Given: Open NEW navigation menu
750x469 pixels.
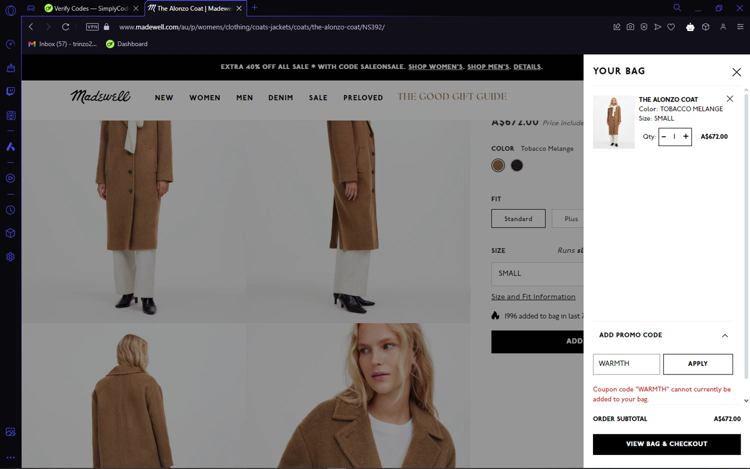Looking at the screenshot, I should pos(164,98).
